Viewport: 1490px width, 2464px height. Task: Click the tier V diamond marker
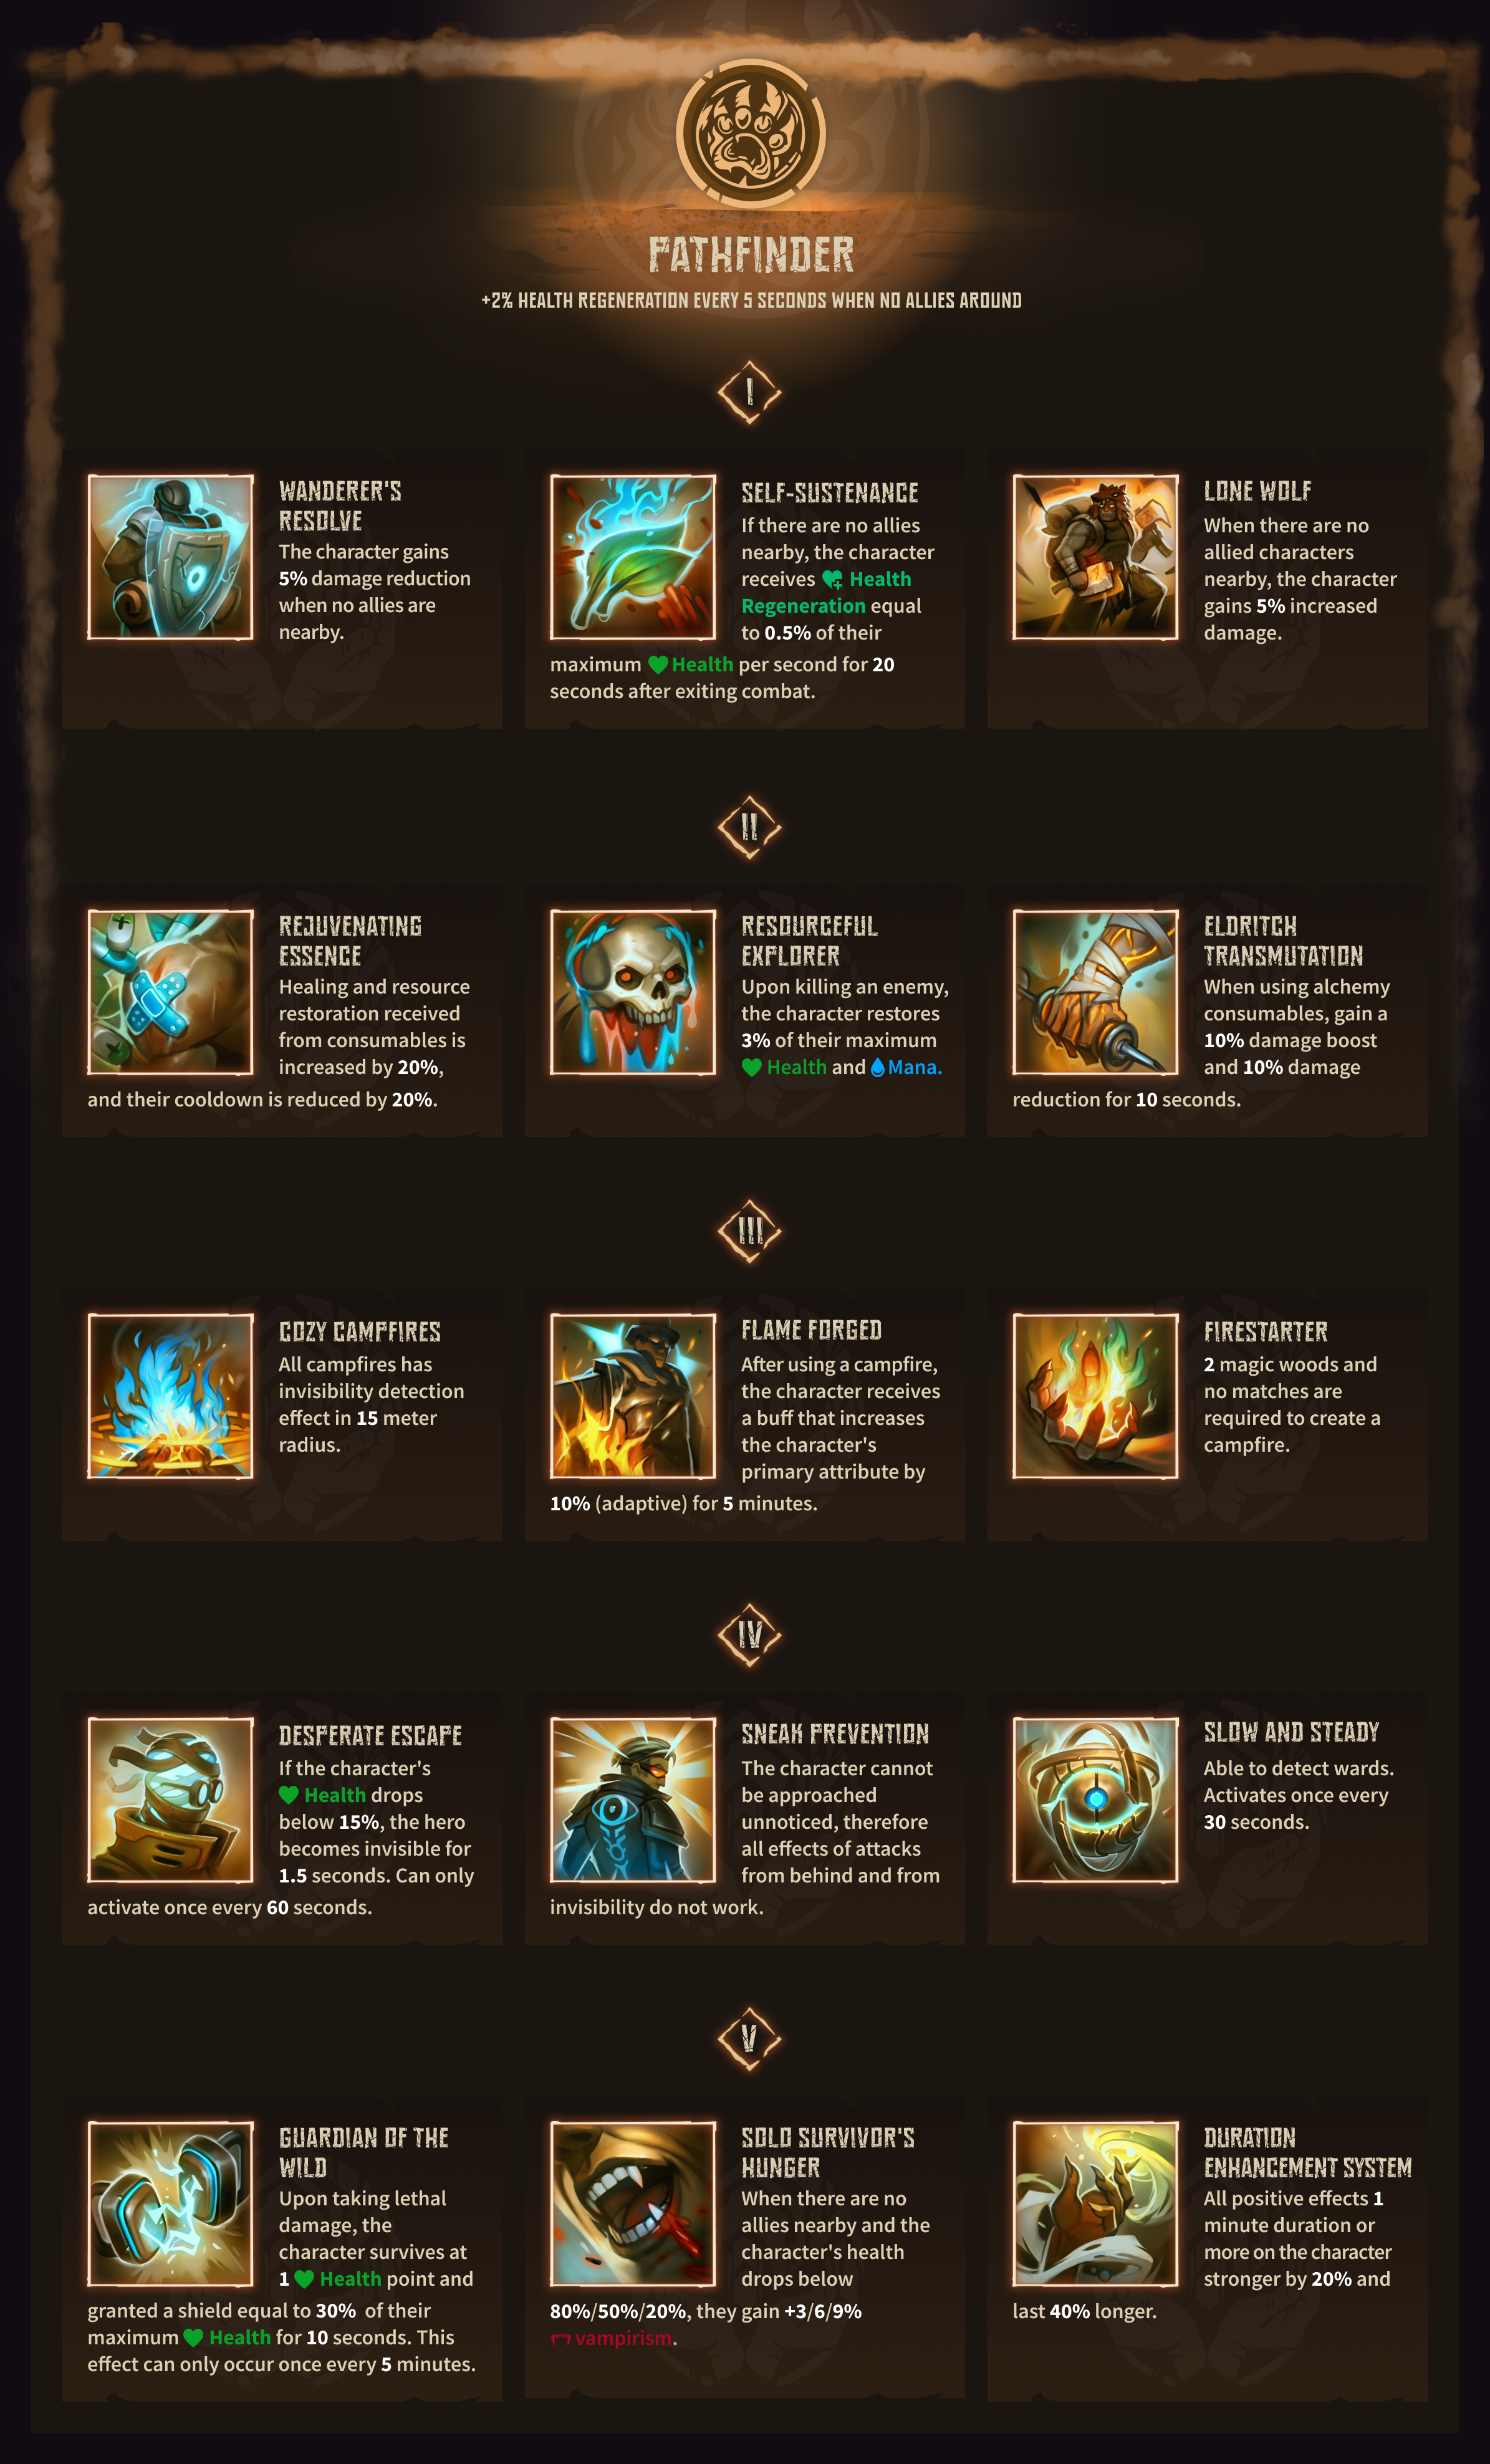click(749, 2039)
